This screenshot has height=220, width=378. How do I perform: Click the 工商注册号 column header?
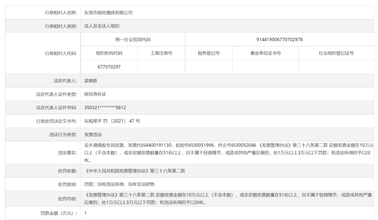161,53
